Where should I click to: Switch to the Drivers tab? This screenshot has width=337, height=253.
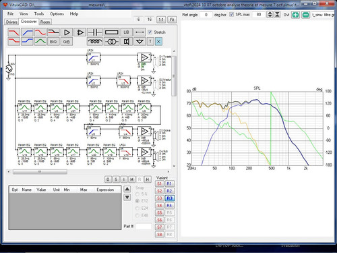click(x=11, y=22)
